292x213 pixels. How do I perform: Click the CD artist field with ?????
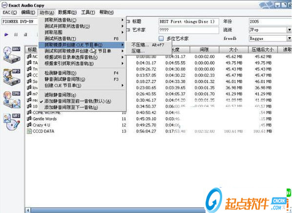tap(189, 30)
